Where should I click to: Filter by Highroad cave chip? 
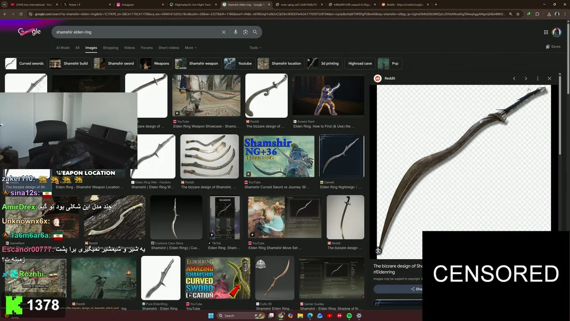359,63
